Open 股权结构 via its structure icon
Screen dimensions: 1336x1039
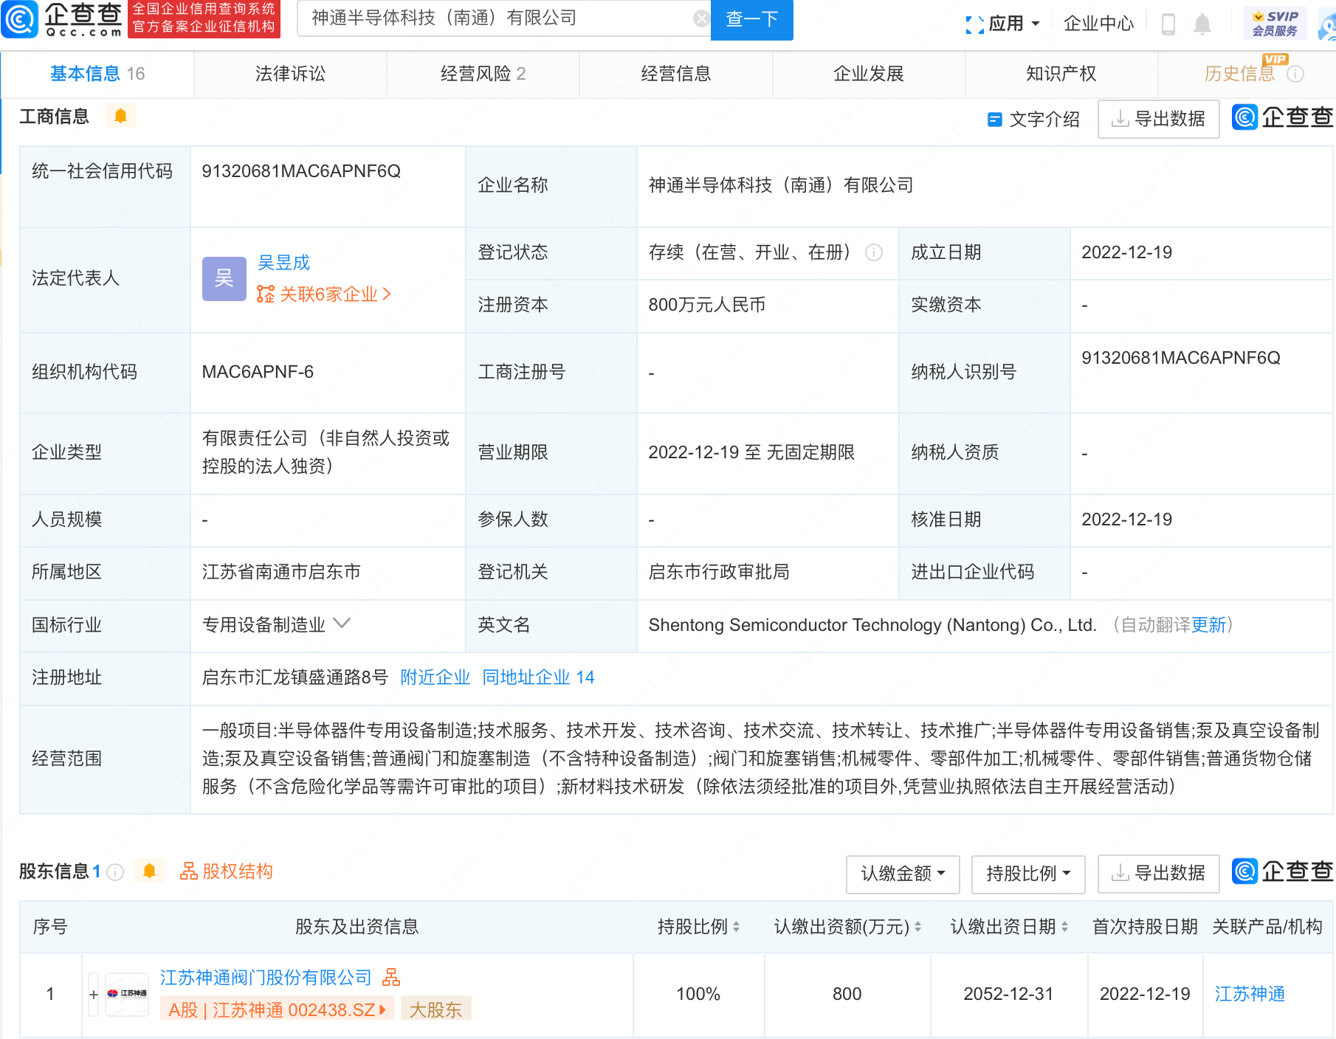tap(226, 871)
